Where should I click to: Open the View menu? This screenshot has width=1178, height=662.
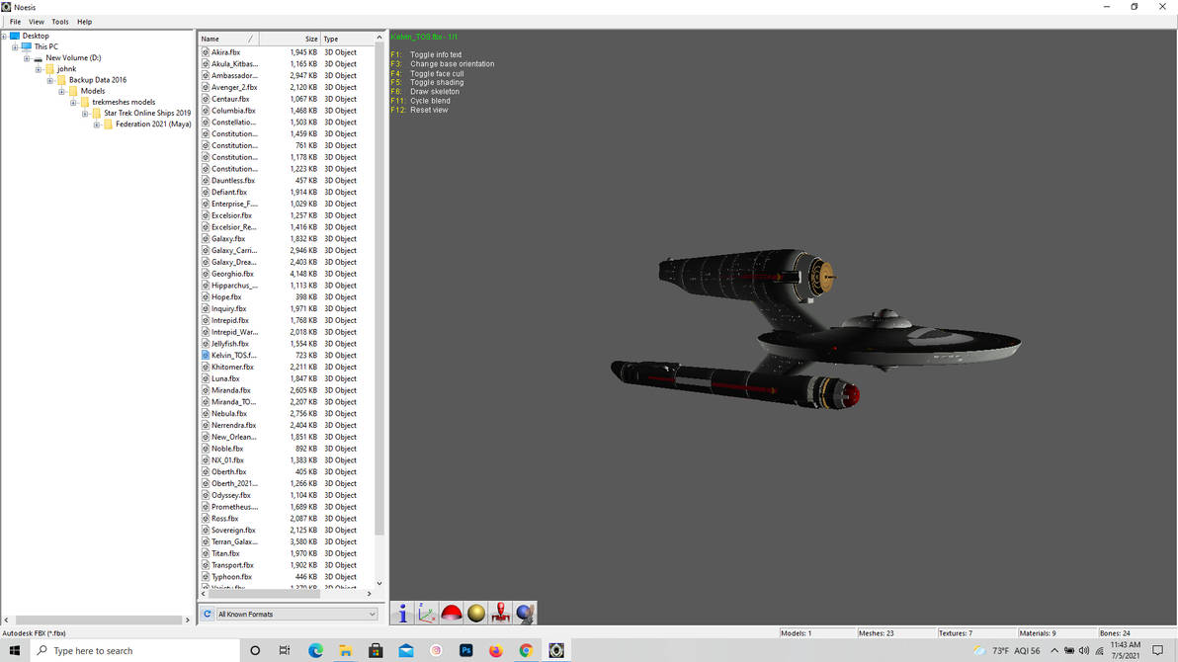36,22
